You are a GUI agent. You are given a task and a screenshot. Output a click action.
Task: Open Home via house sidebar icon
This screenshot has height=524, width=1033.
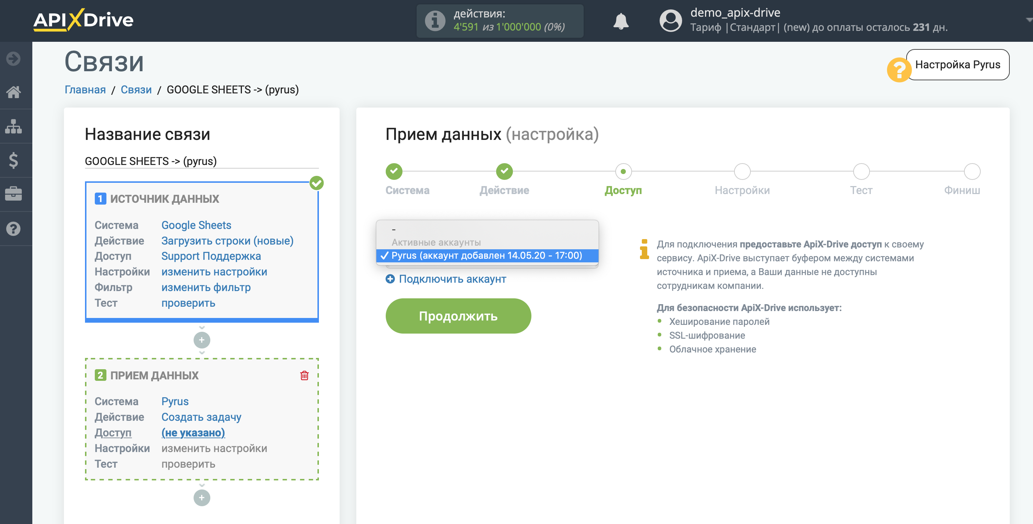coord(13,92)
